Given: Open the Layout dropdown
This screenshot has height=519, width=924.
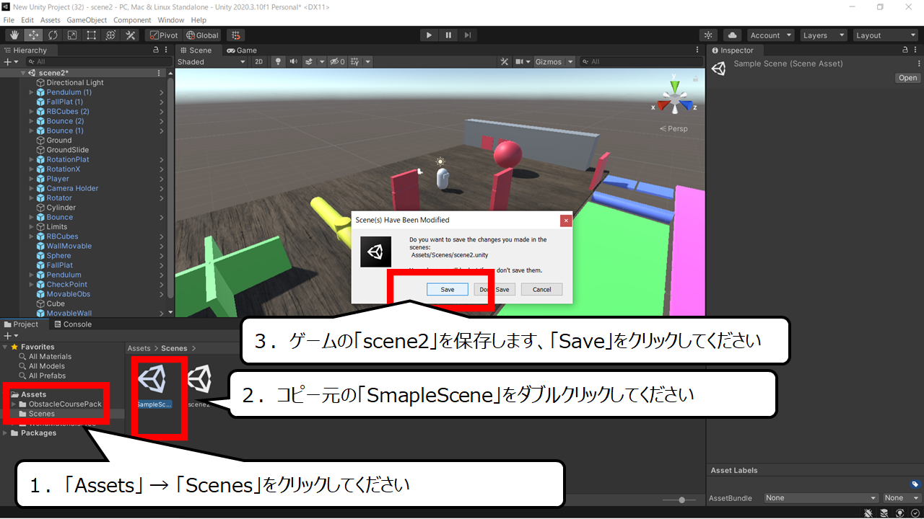Looking at the screenshot, I should (x=884, y=35).
